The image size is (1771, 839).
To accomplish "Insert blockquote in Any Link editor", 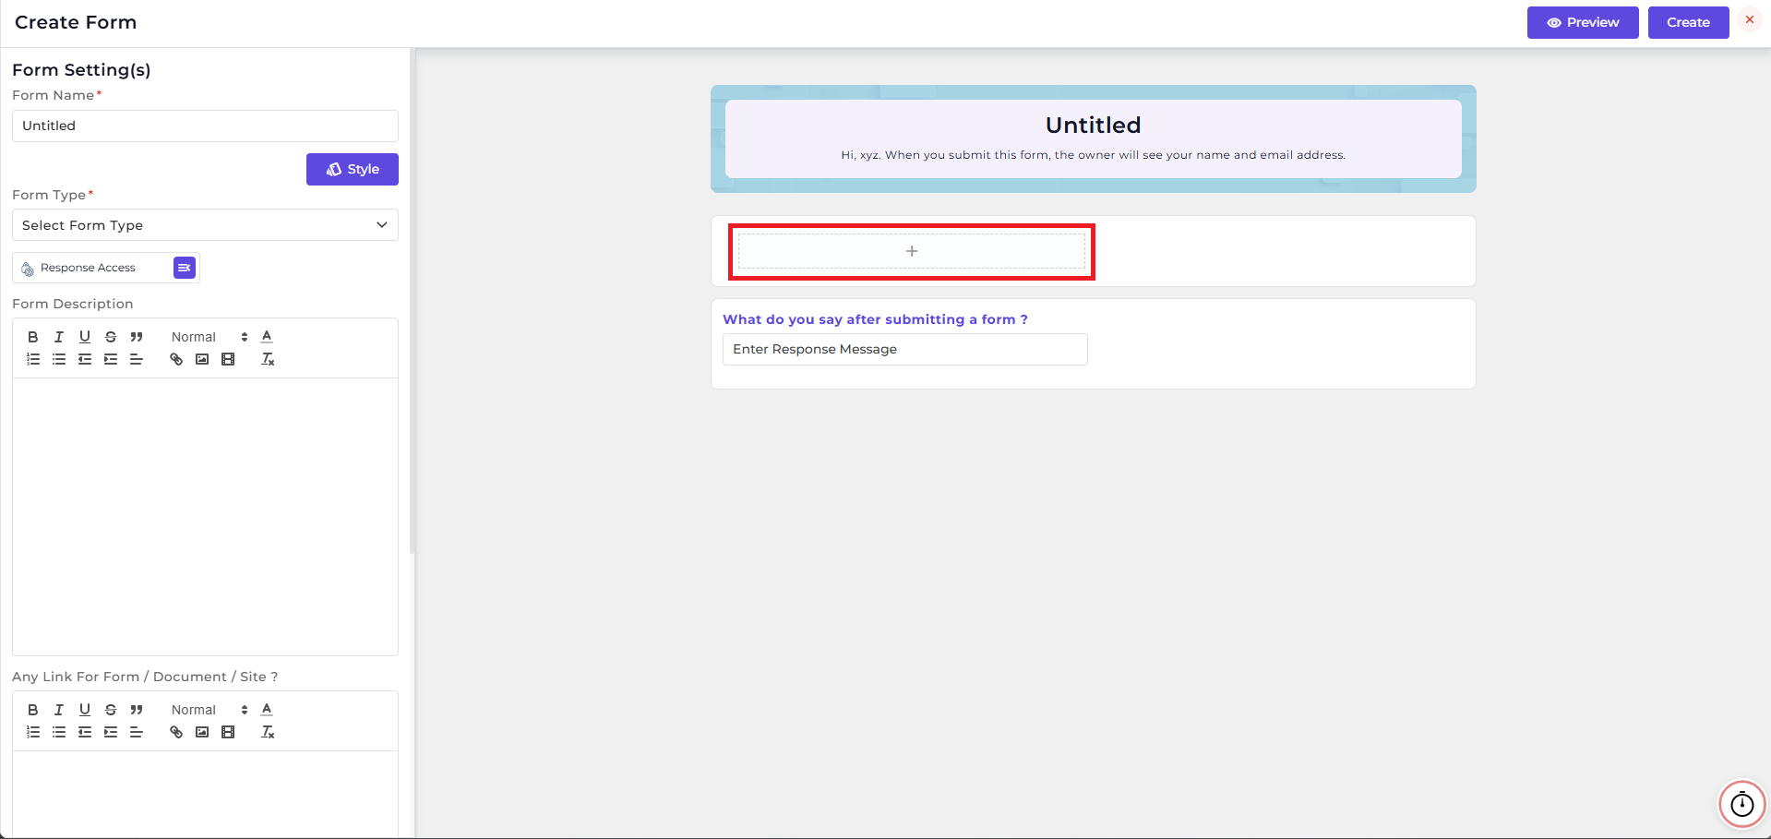I will tap(137, 710).
